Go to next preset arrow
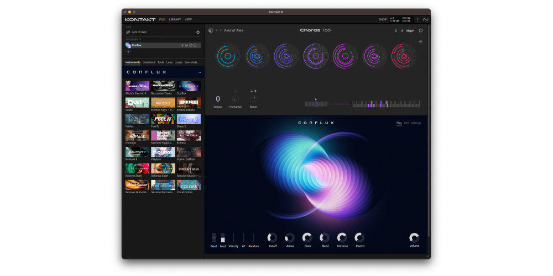The height and width of the screenshot is (276, 553). pyautogui.click(x=221, y=30)
